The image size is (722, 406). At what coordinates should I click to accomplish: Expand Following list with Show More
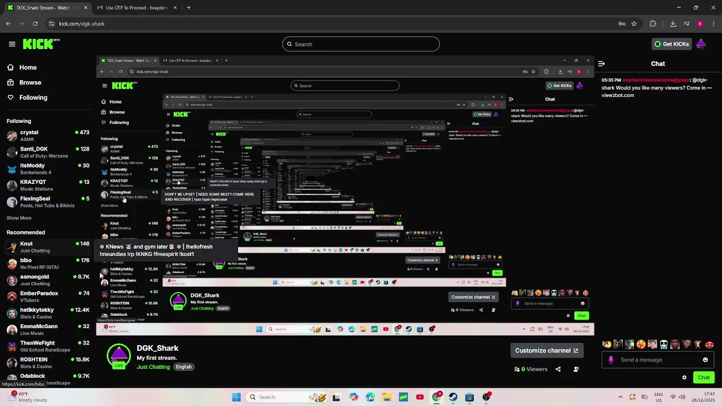(19, 218)
